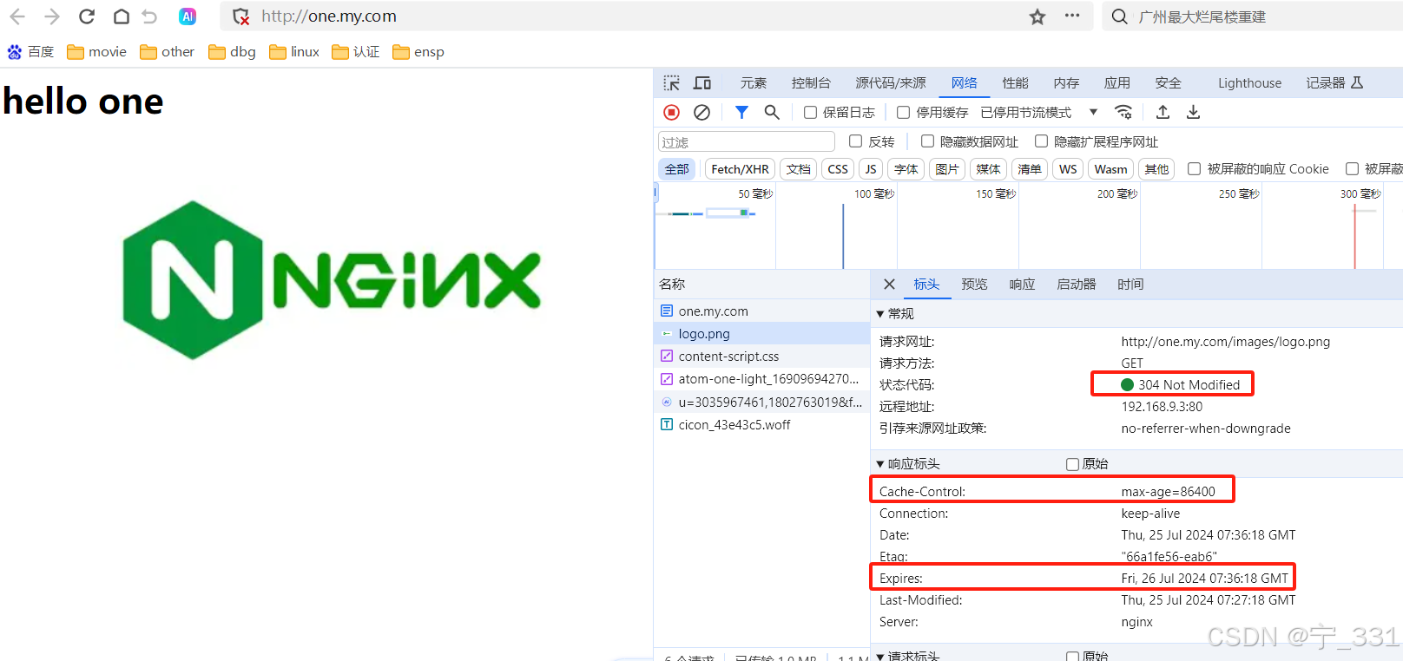Open the 记录器 tab
Image resolution: width=1403 pixels, height=661 pixels.
click(1334, 83)
